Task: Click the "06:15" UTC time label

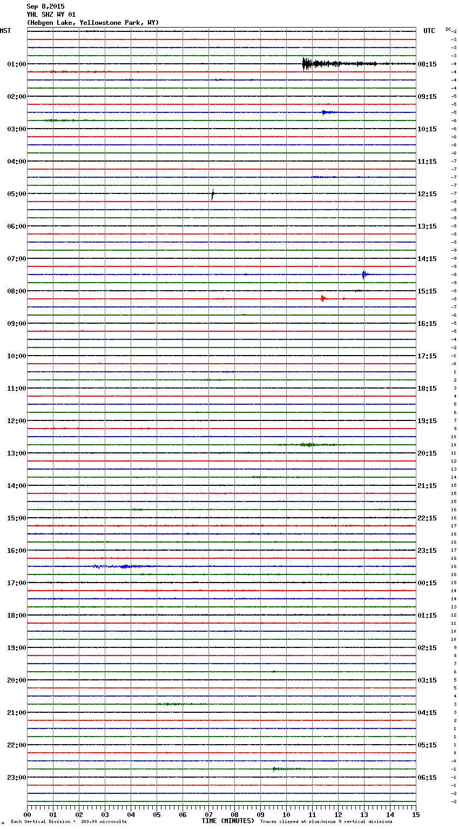Action: pyautogui.click(x=427, y=778)
